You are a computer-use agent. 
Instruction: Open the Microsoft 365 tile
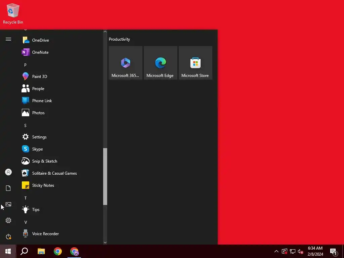point(126,63)
